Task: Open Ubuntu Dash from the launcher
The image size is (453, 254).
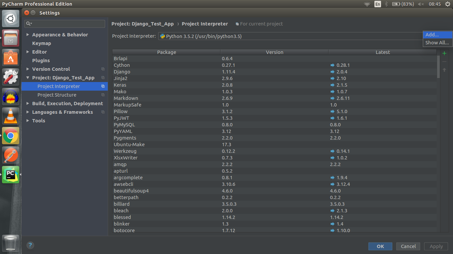Action: pyautogui.click(x=11, y=19)
